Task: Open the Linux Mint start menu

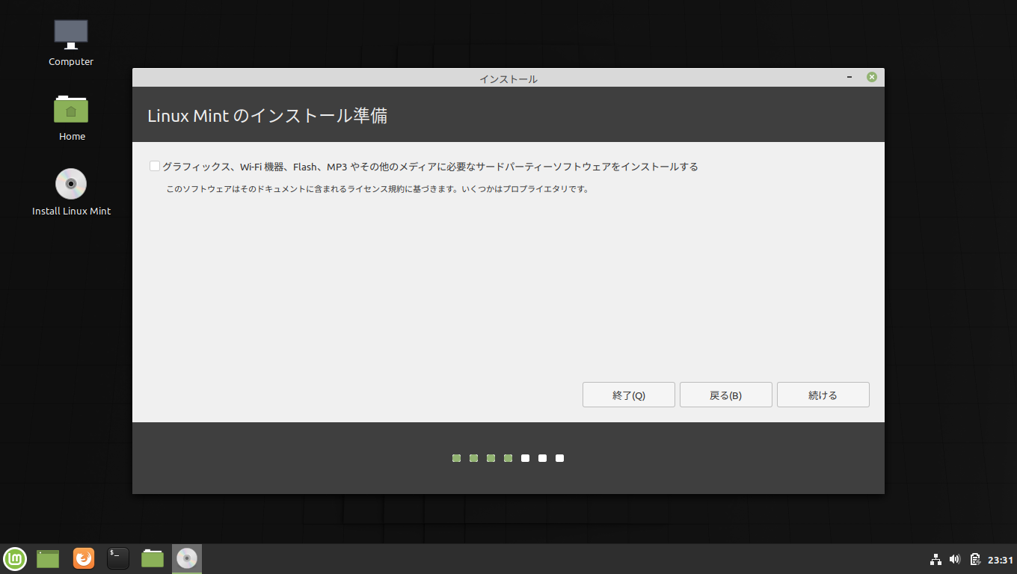Action: [x=15, y=558]
